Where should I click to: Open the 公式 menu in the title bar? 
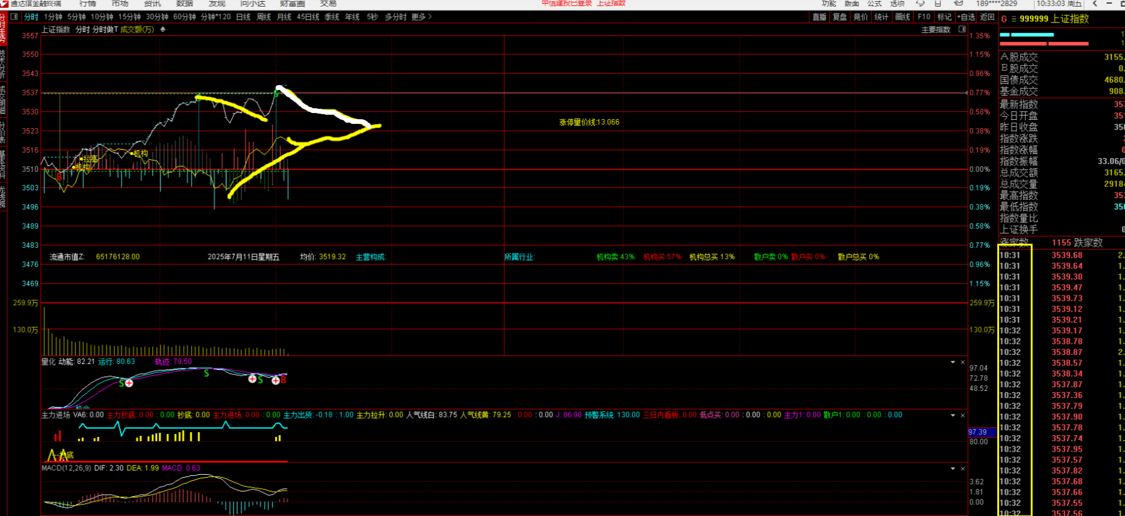[874, 4]
